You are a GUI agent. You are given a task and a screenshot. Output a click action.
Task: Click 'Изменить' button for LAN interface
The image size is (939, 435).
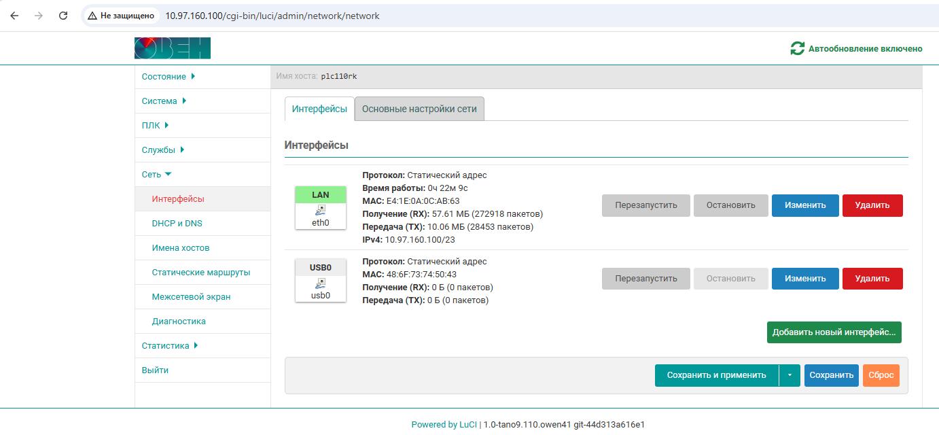pos(805,205)
